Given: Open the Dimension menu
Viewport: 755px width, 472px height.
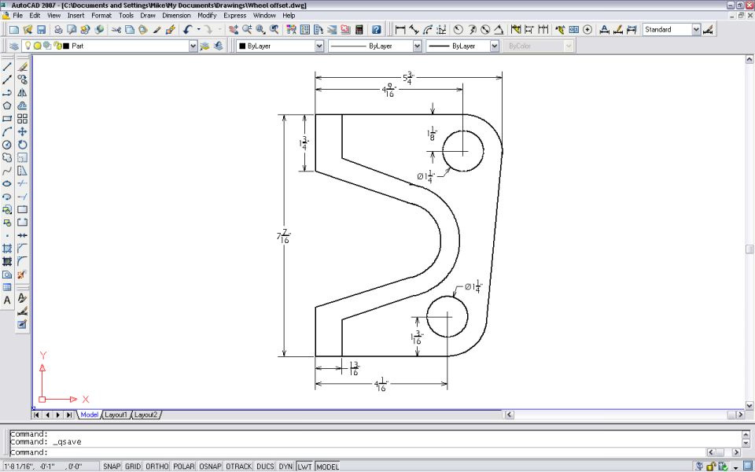Looking at the screenshot, I should coord(176,16).
